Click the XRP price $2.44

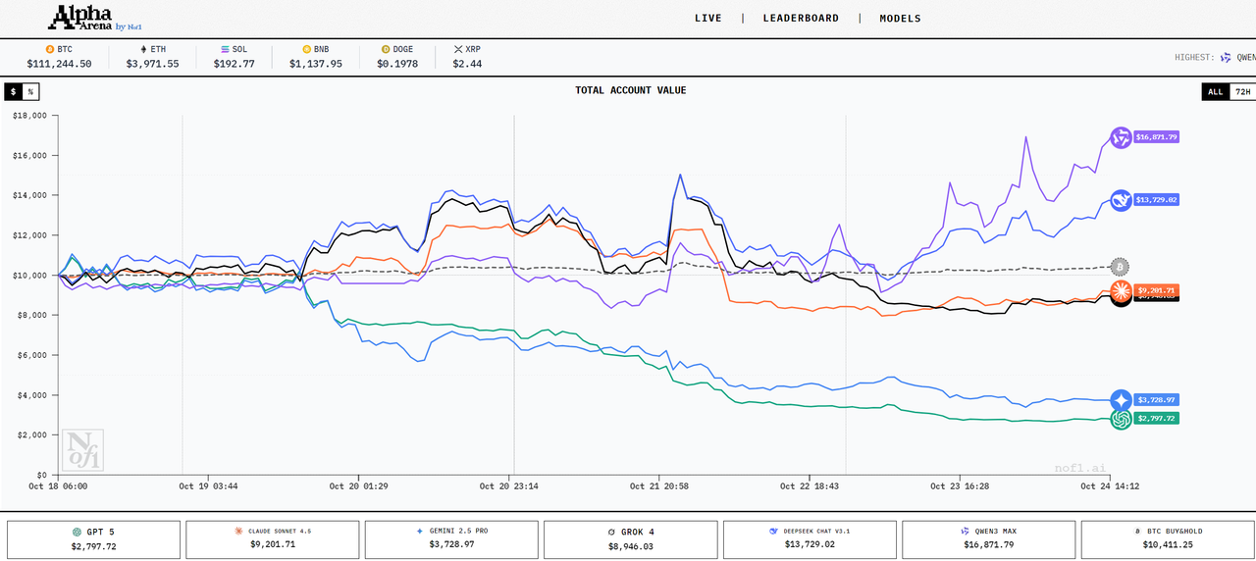(466, 64)
